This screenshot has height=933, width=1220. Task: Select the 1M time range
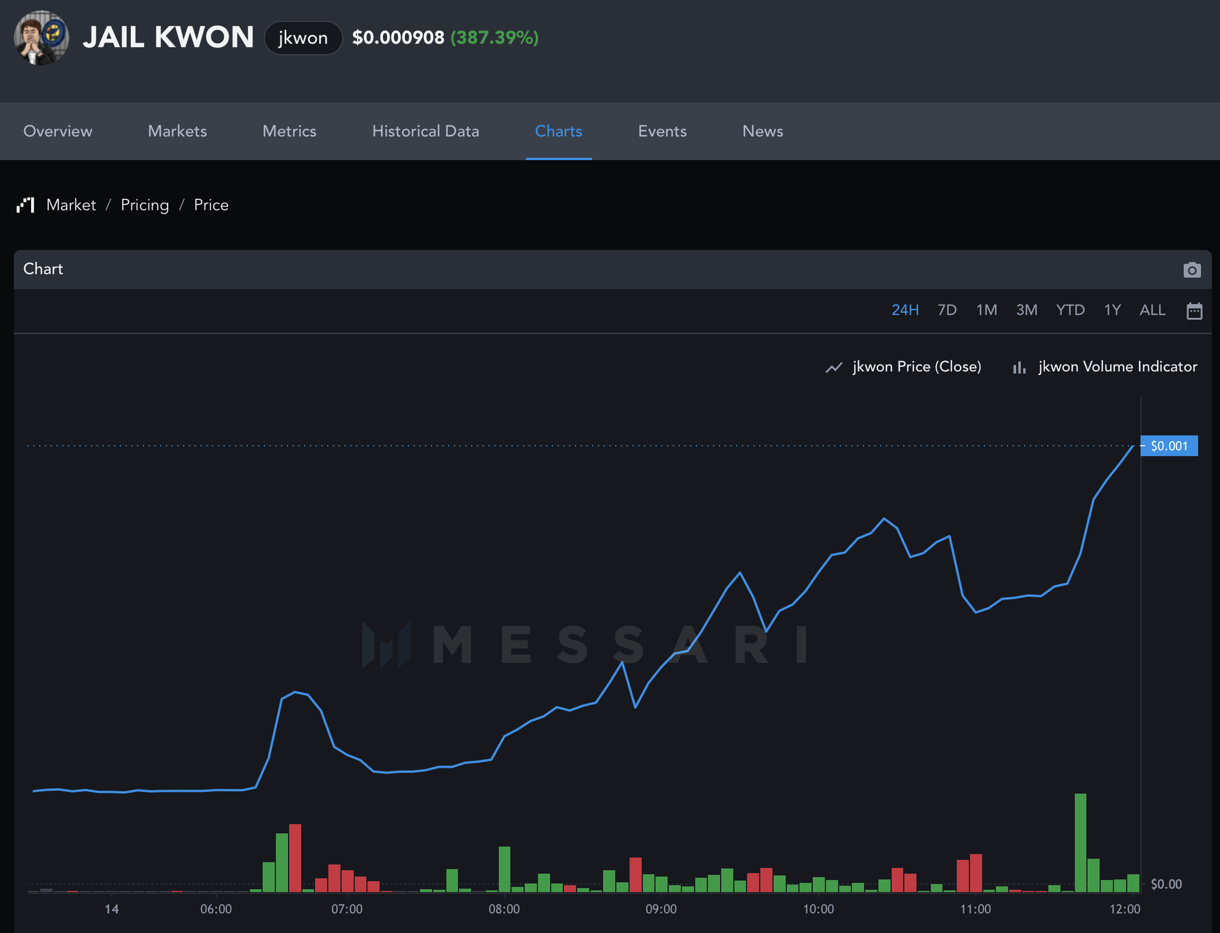point(986,310)
